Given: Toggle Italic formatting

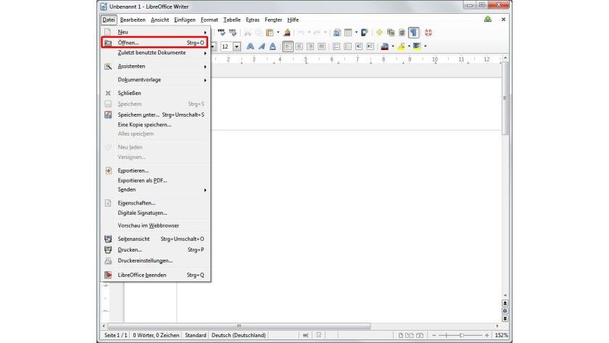Looking at the screenshot, I should [262, 46].
